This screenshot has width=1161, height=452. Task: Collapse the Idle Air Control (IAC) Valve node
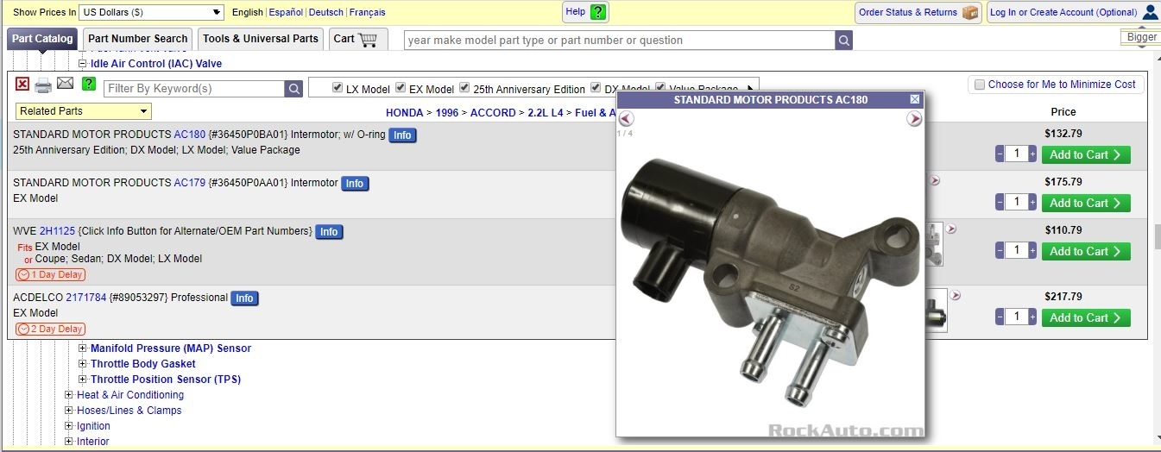(83, 63)
